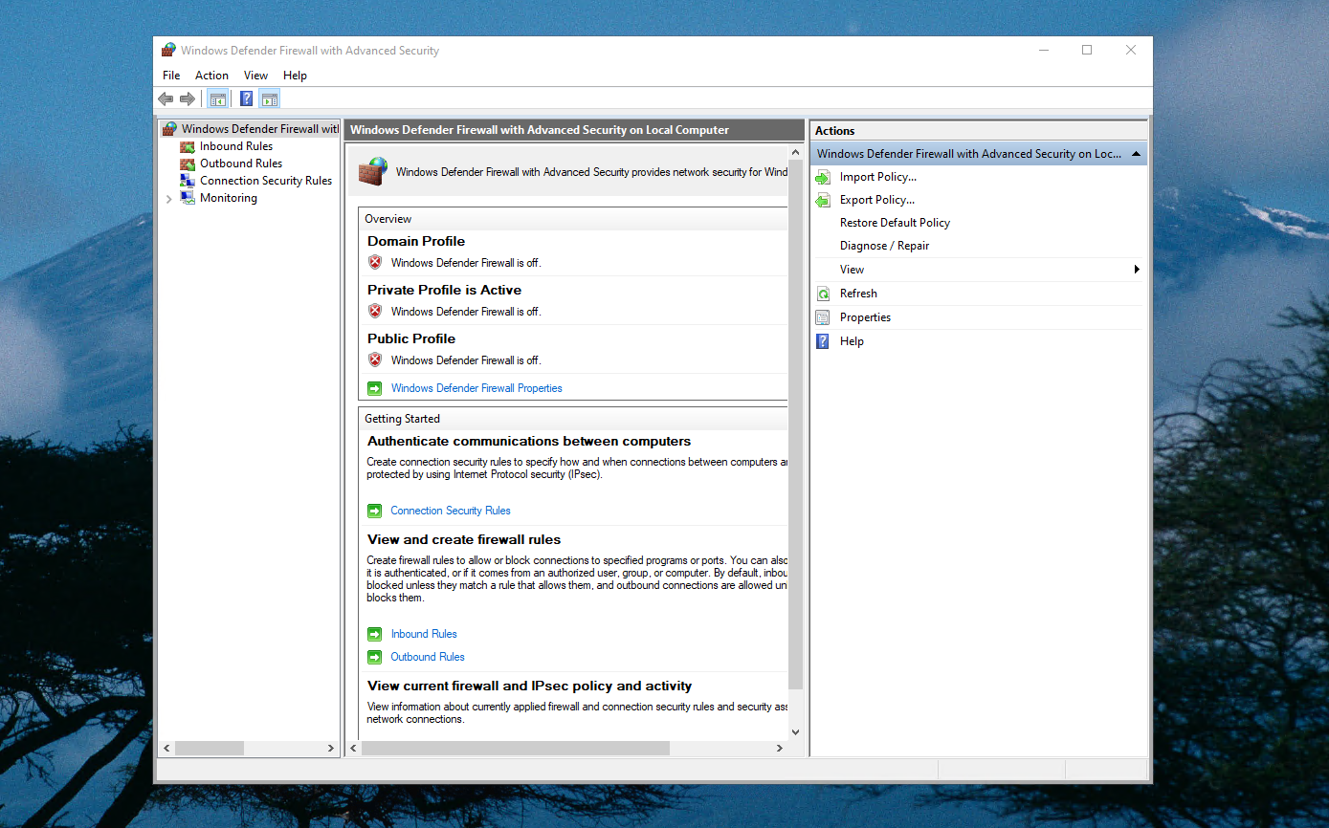Click the console tree horizontal scrollbar thumb
This screenshot has width=1329, height=828.
click(209, 749)
